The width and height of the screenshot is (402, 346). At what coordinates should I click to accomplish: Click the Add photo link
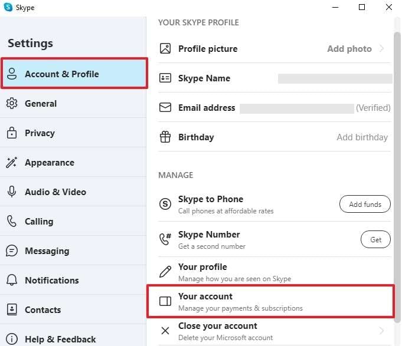click(349, 49)
